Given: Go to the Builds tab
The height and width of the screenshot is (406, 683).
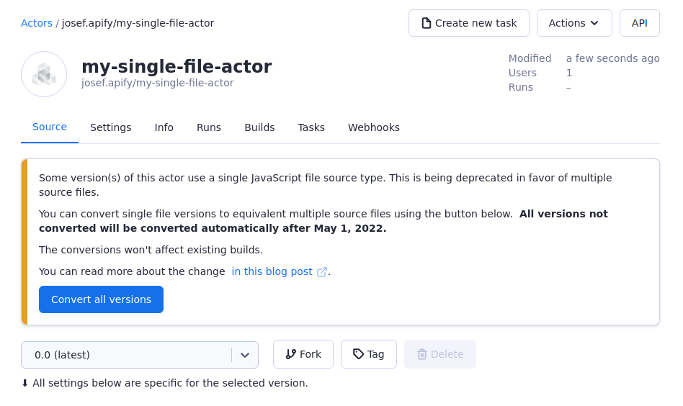Looking at the screenshot, I should [x=259, y=127].
